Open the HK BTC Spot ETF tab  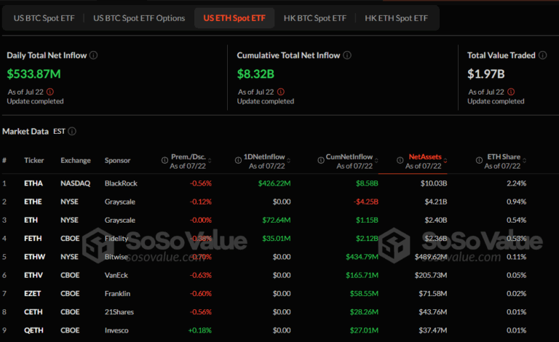[314, 18]
